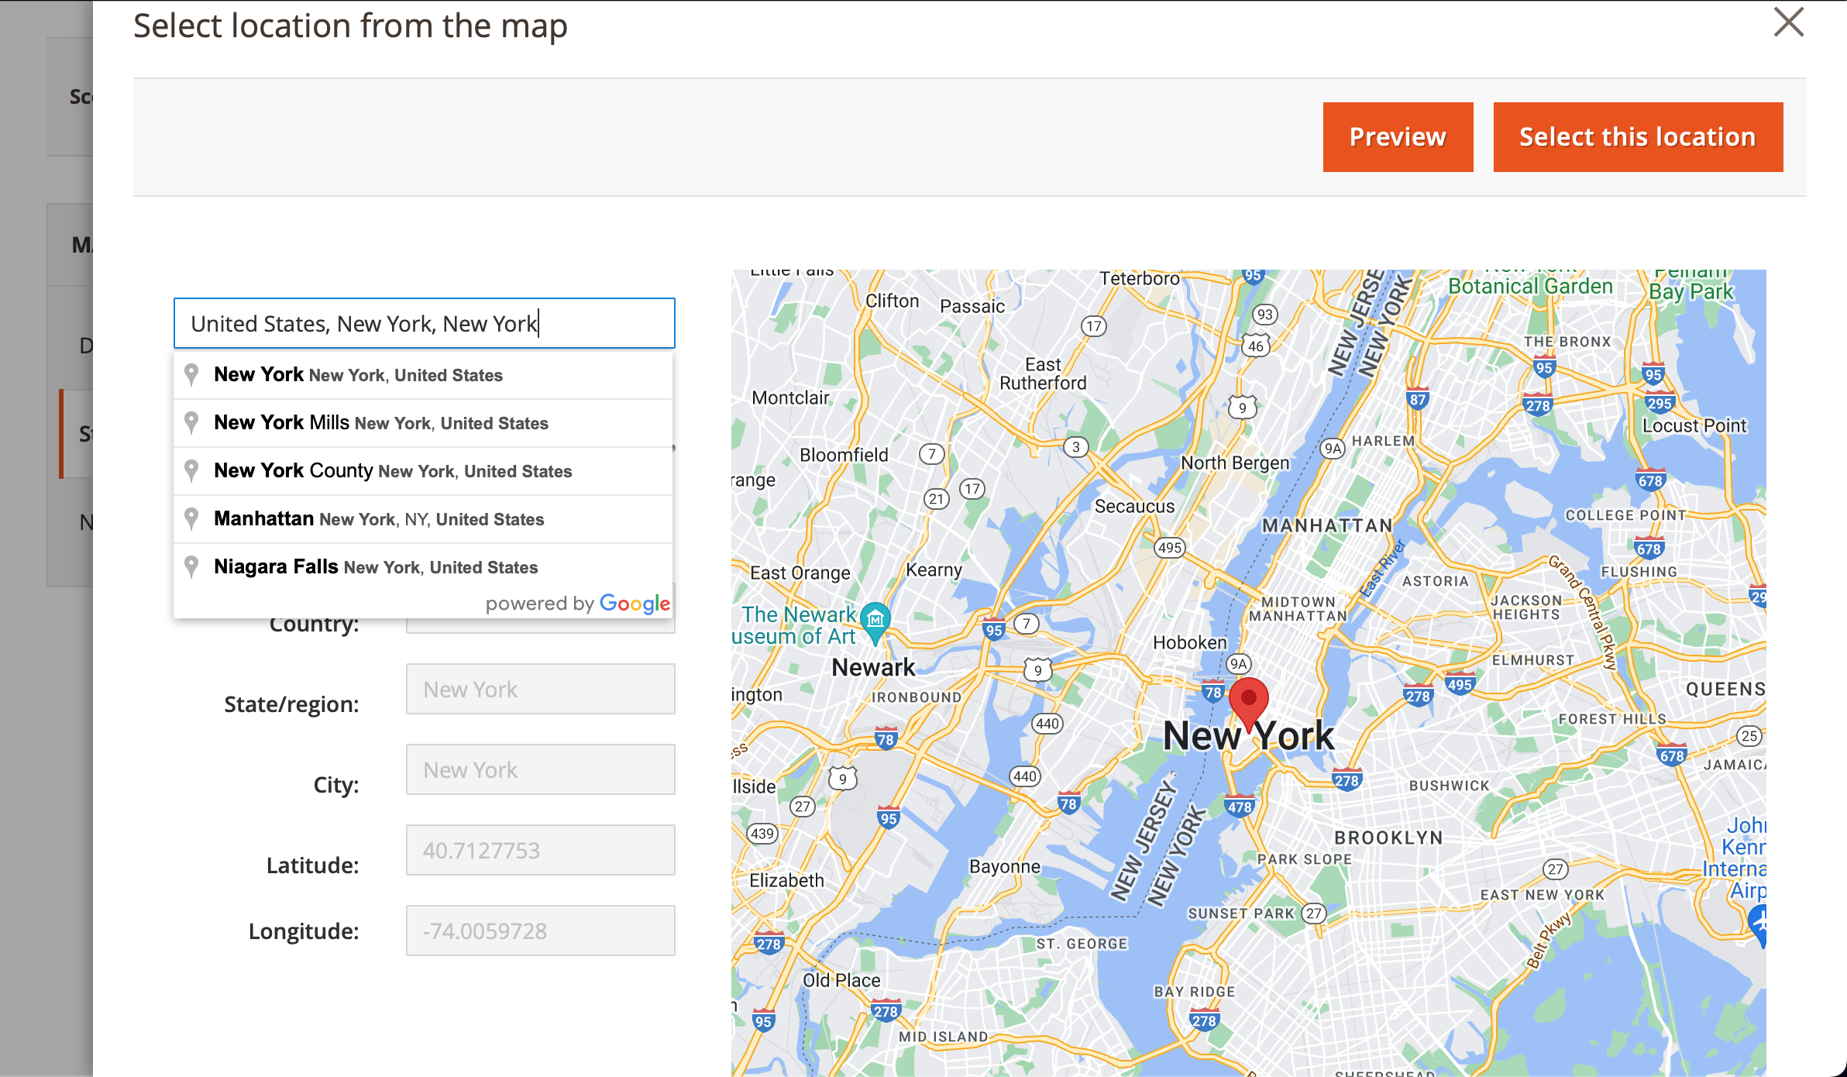Click the Route 439 shield near Elizabeth
The height and width of the screenshot is (1077, 1847).
point(762,834)
